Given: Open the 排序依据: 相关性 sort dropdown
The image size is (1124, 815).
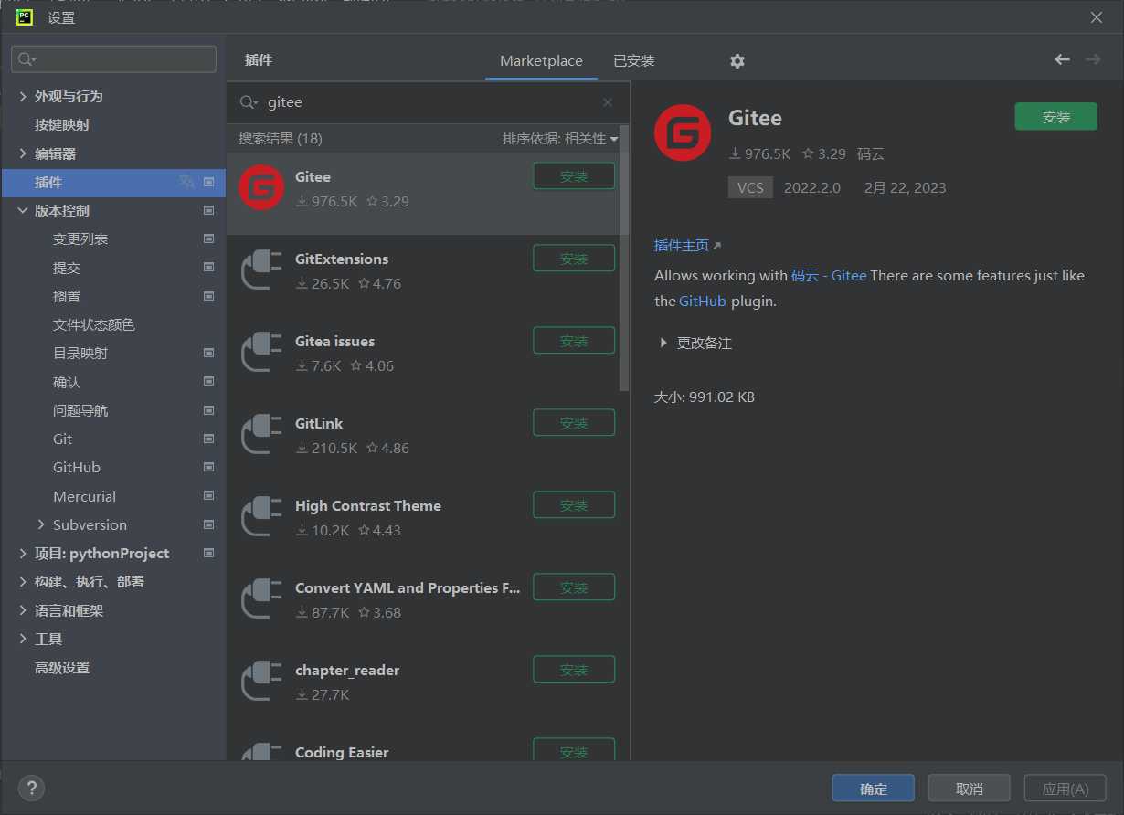Looking at the screenshot, I should pos(559,139).
